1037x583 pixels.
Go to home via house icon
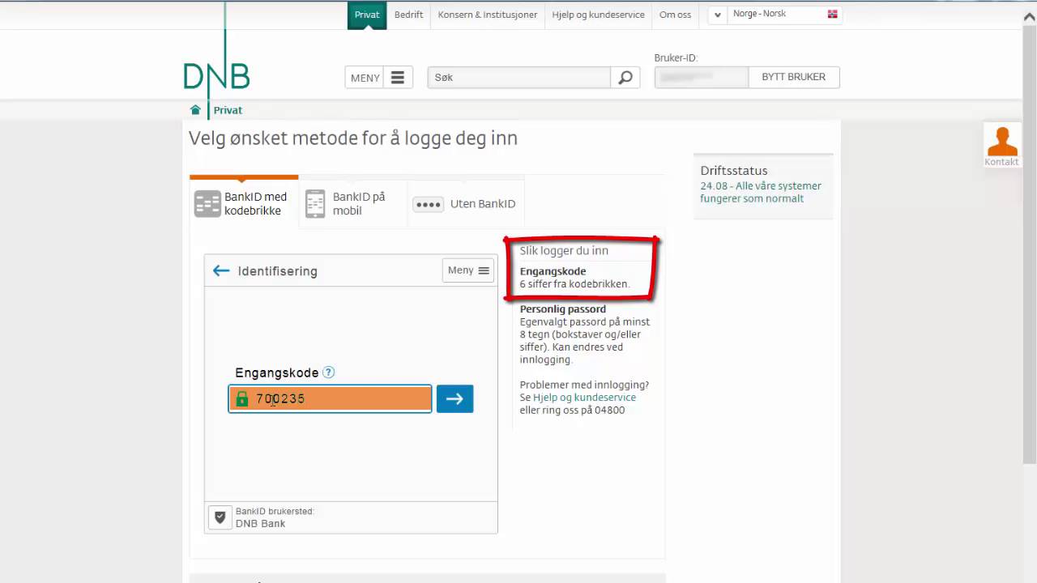point(195,110)
